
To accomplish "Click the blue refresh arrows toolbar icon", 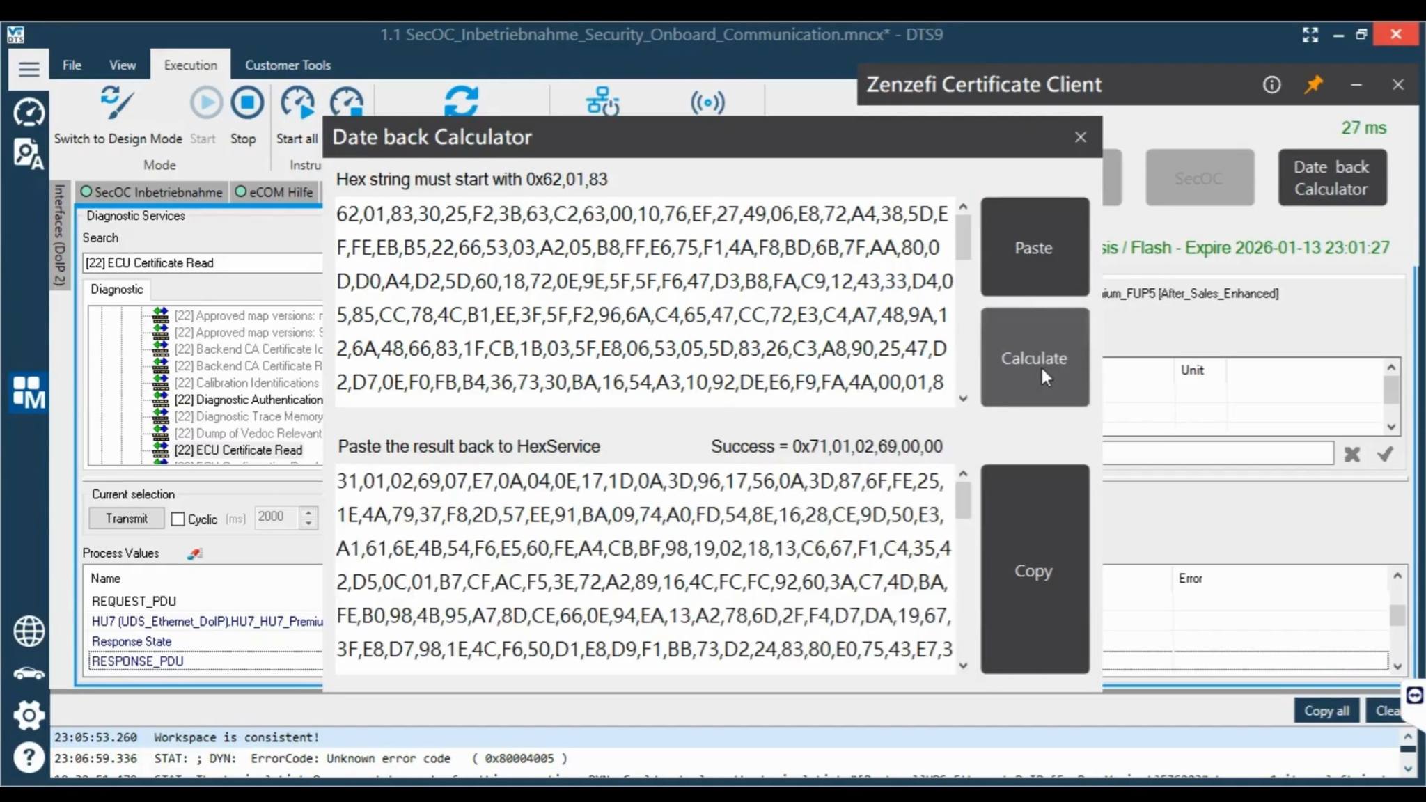I will pos(461,102).
